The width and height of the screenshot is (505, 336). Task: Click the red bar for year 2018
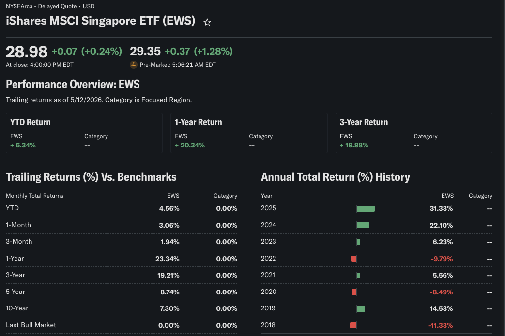(353, 325)
